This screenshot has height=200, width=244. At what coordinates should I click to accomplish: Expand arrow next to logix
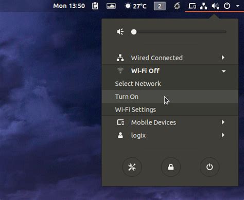pyautogui.click(x=223, y=135)
